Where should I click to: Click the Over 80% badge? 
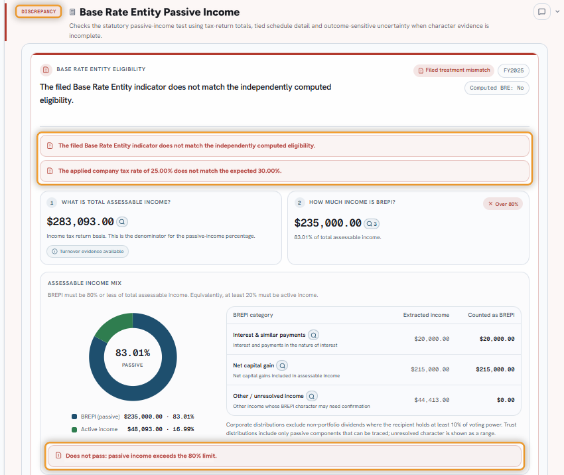coord(503,204)
